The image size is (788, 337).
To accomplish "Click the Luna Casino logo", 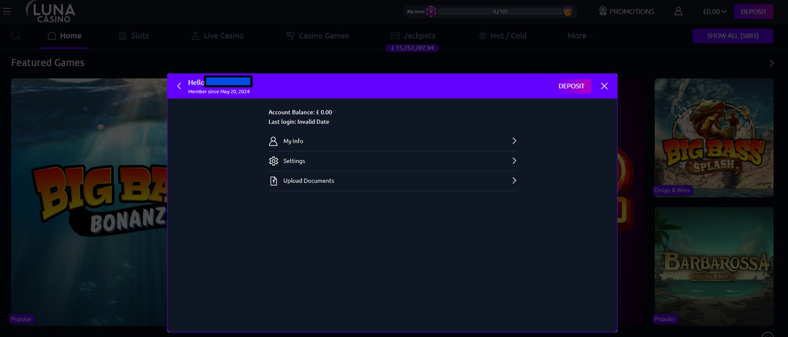I will (50, 11).
